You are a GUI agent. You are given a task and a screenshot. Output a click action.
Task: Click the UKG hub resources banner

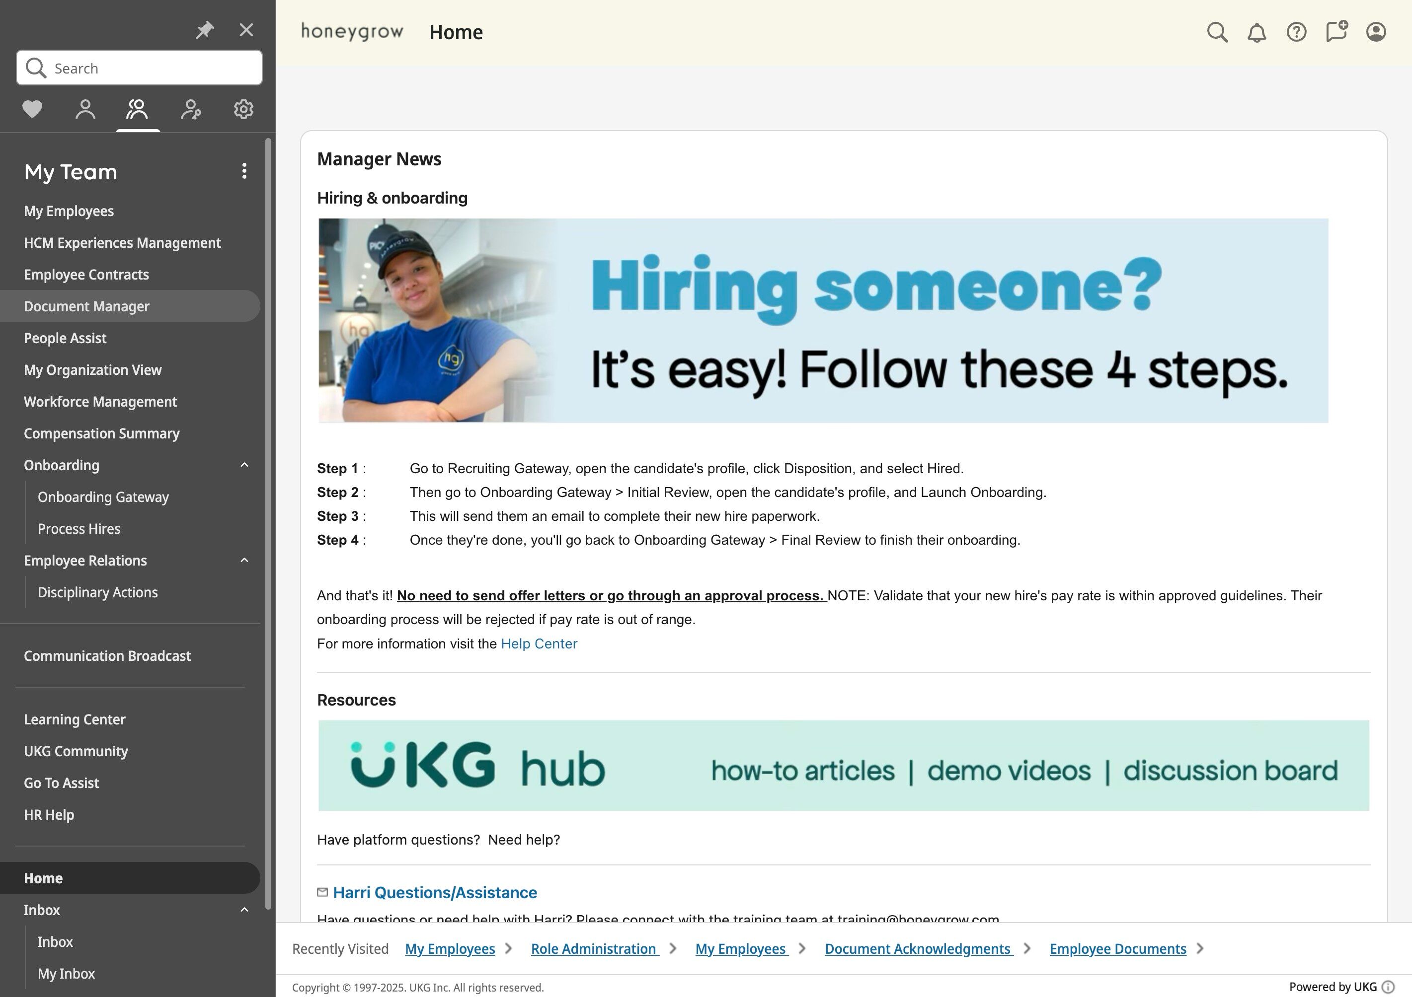843,765
